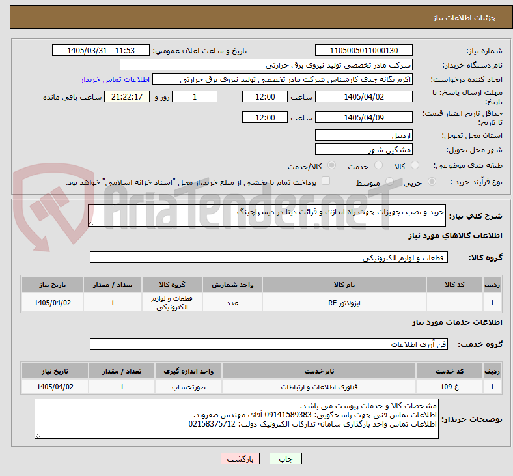
Task: Click the فناوری اطلاعات و ارتباطات service cell
Action: (x=319, y=386)
